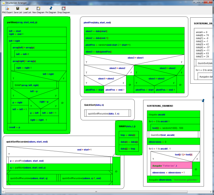
Task: Create a New Diagram via toolbar
Action: [38, 8]
